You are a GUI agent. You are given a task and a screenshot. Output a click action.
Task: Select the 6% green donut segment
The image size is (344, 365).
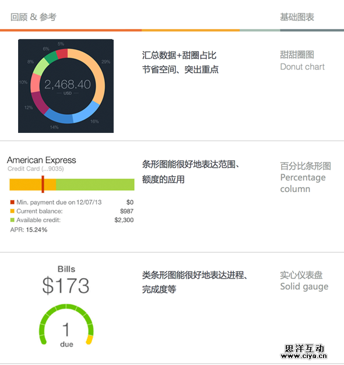(x=51, y=57)
